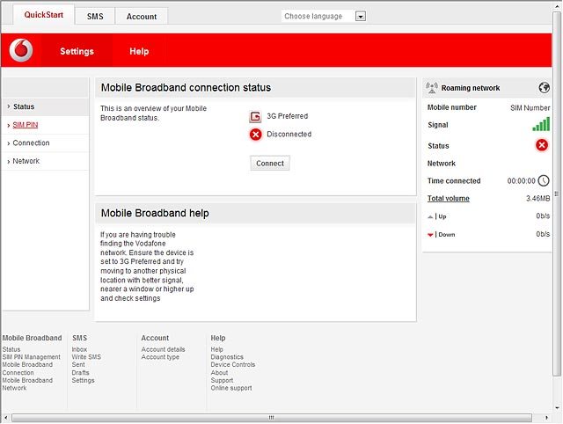563x424 pixels.
Task: Expand the Connection sidebar item
Action: [x=45, y=143]
